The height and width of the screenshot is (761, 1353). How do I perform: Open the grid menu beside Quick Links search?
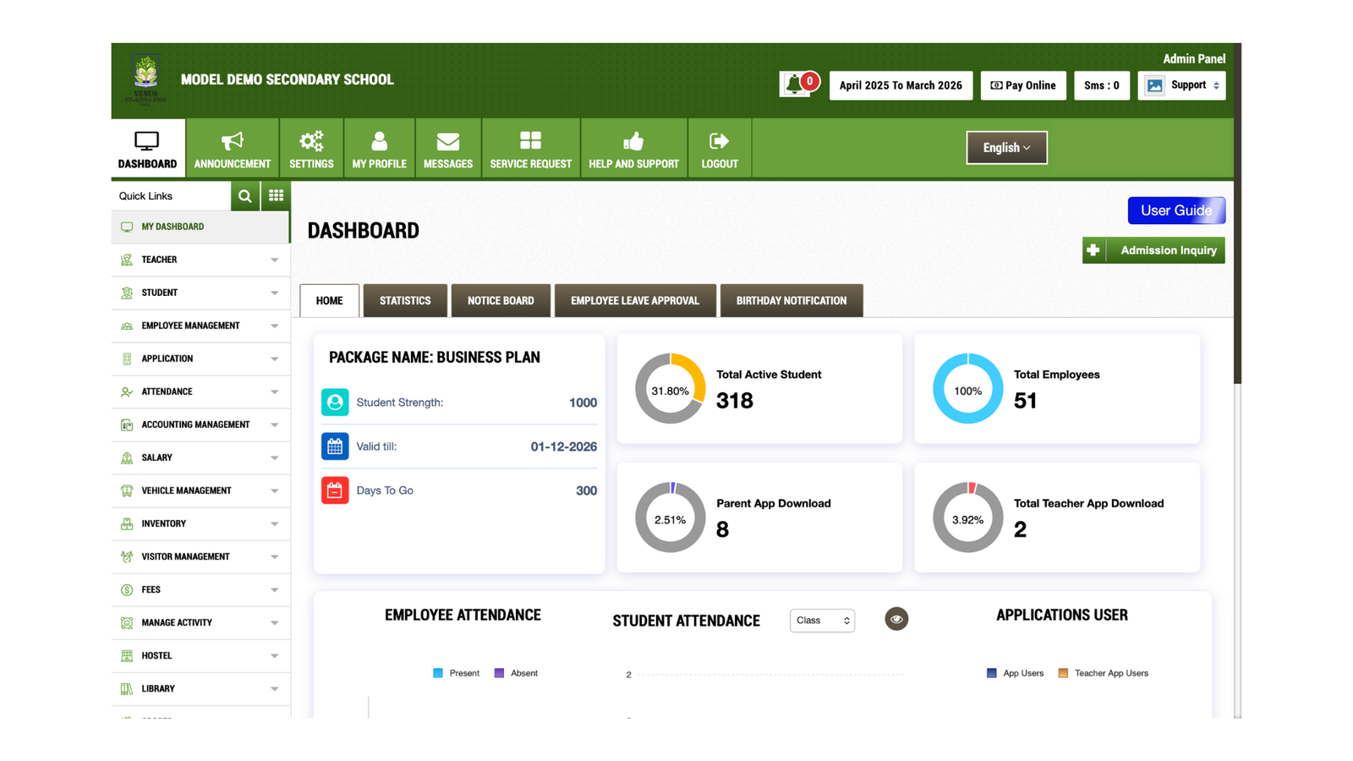pos(276,195)
